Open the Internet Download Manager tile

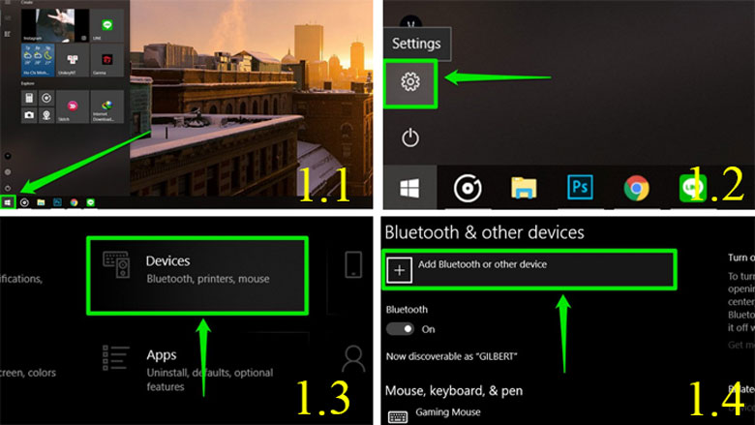point(108,105)
